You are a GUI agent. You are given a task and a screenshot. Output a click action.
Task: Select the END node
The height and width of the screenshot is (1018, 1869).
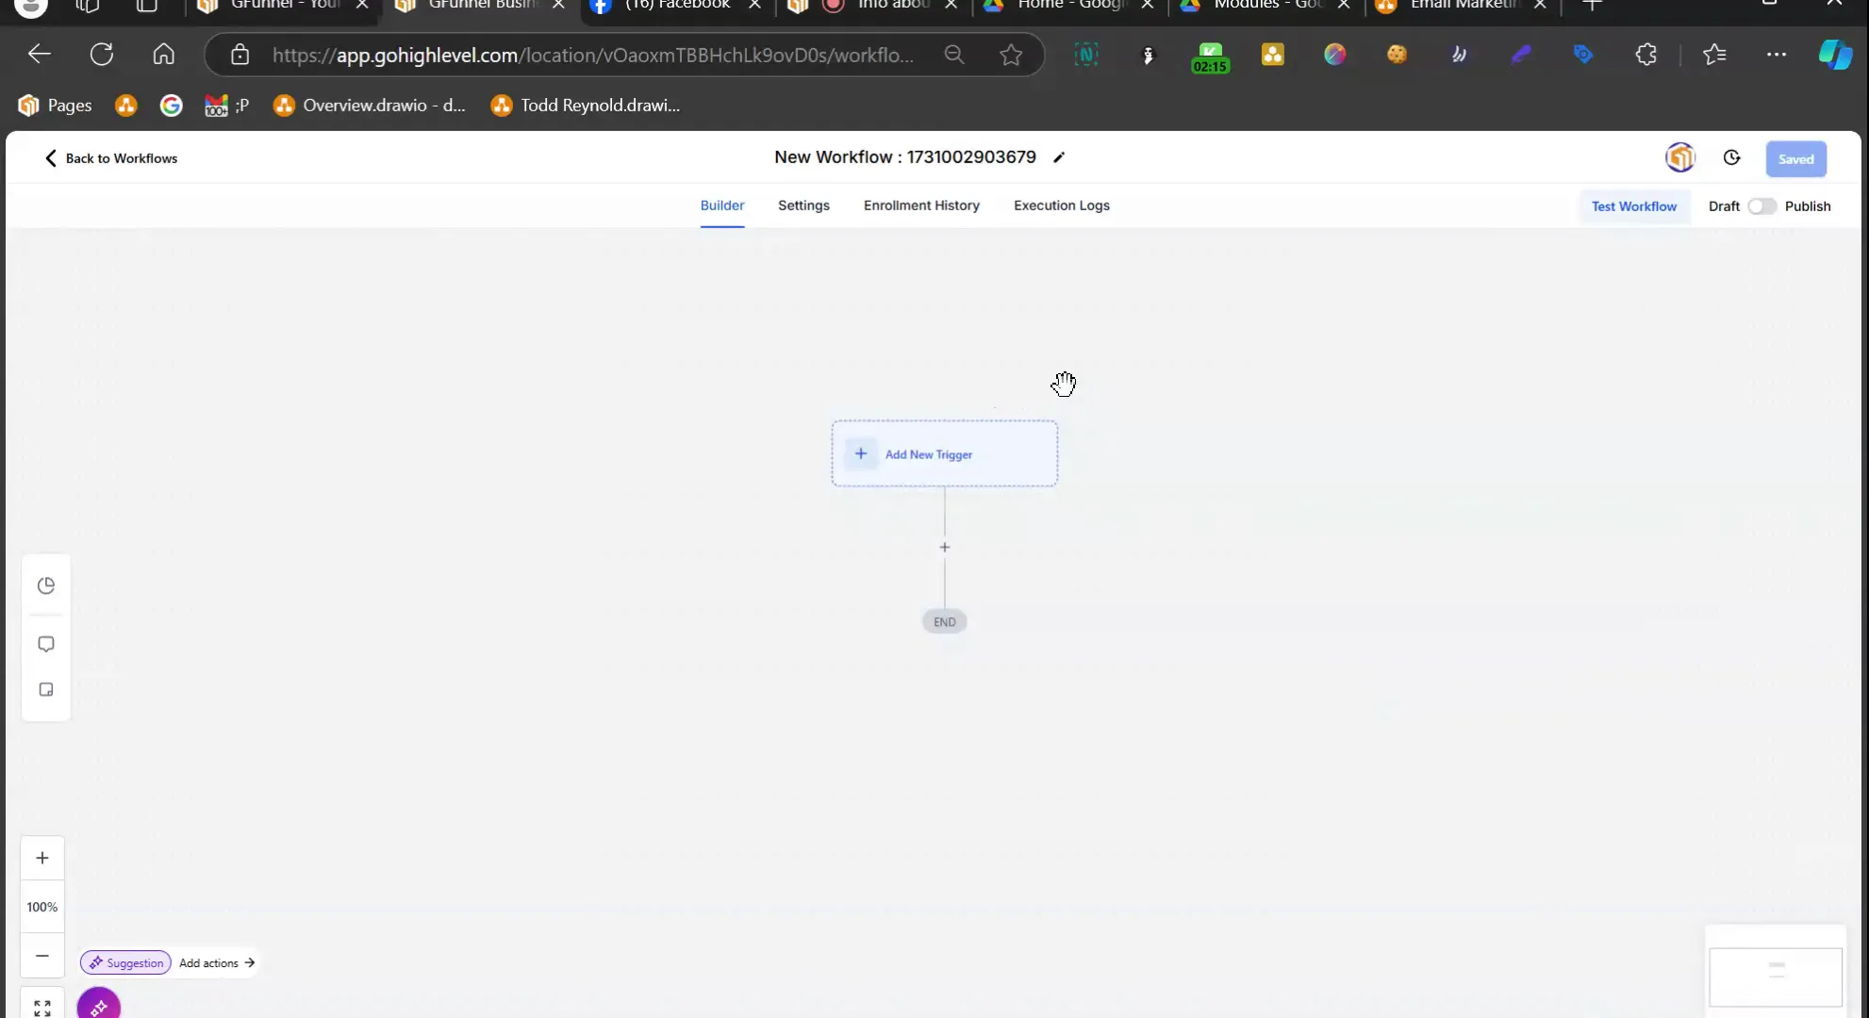click(944, 621)
